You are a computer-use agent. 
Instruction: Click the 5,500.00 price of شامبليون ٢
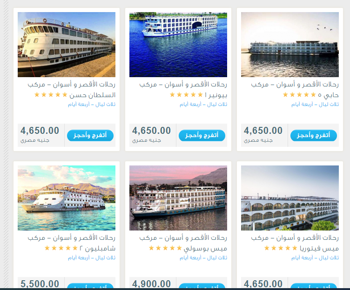40,284
